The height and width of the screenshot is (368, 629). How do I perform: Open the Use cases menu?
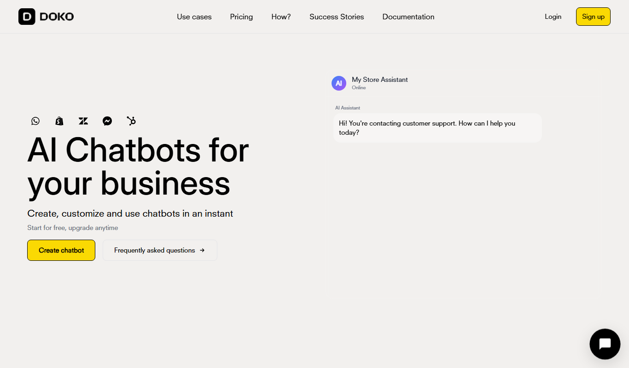pyautogui.click(x=194, y=17)
